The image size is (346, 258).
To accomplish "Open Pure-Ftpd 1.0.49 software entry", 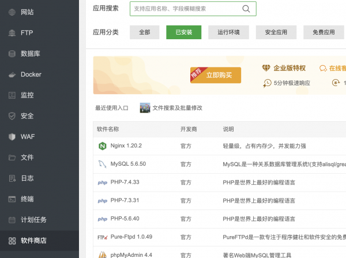I will pyautogui.click(x=131, y=237).
